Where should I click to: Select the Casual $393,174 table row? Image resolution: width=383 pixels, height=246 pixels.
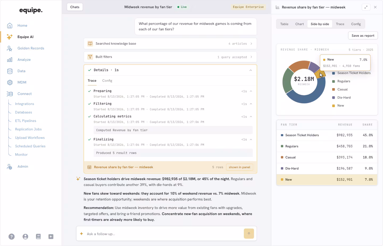pos(327,157)
